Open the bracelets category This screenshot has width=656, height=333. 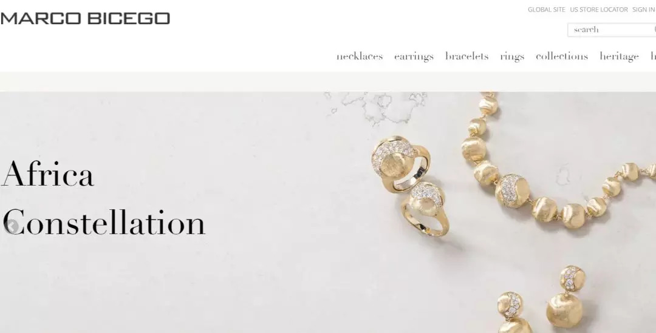click(x=467, y=56)
